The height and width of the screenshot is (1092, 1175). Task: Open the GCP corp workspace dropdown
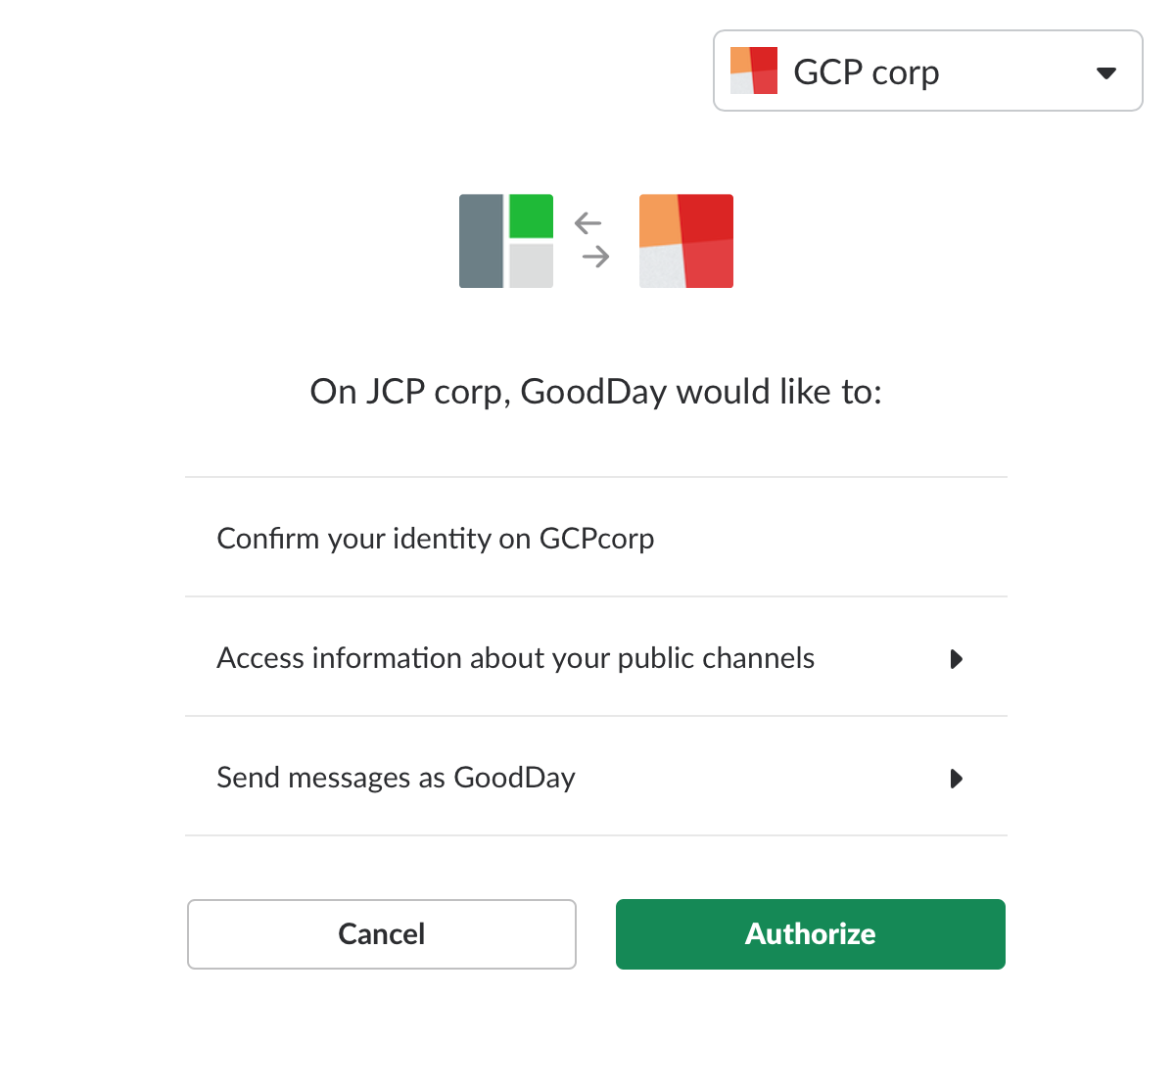point(928,71)
